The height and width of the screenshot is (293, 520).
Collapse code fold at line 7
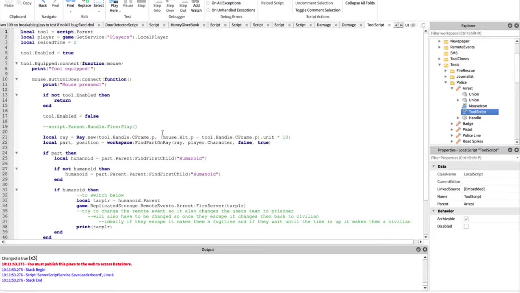pos(16,63)
